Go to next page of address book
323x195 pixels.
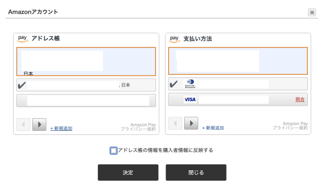tap(39, 124)
